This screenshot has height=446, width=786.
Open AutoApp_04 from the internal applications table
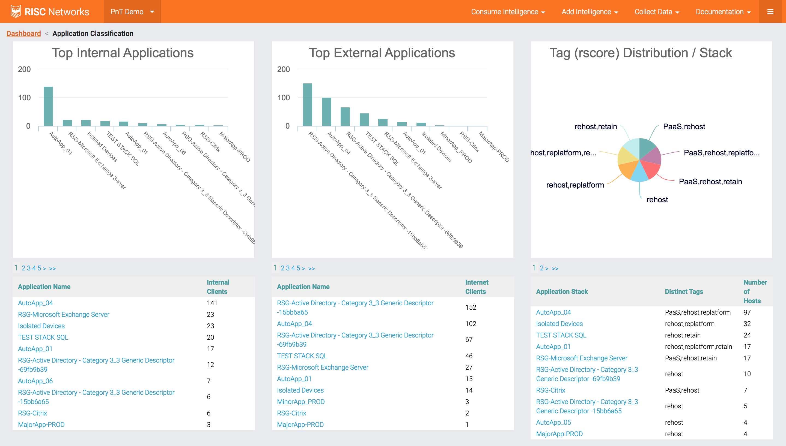35,303
